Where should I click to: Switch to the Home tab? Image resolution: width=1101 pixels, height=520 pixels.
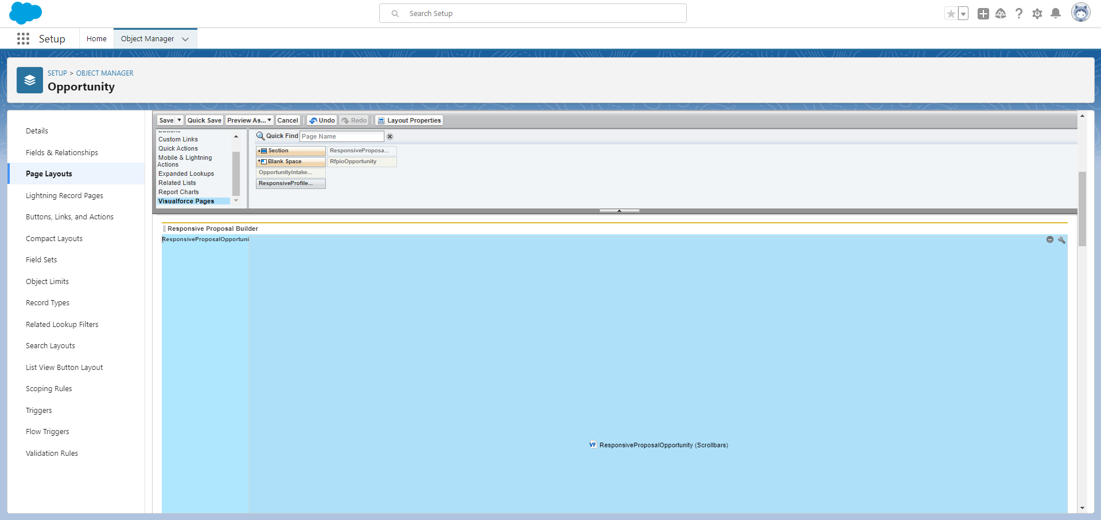tap(96, 38)
